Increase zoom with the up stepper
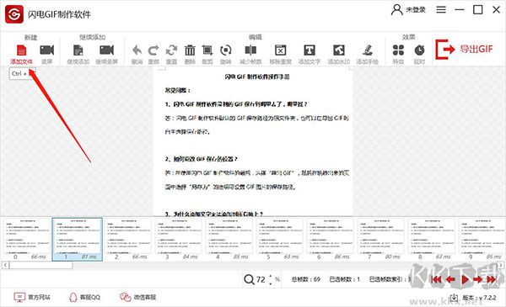Viewport: 506px width, 307px height. coord(271,277)
